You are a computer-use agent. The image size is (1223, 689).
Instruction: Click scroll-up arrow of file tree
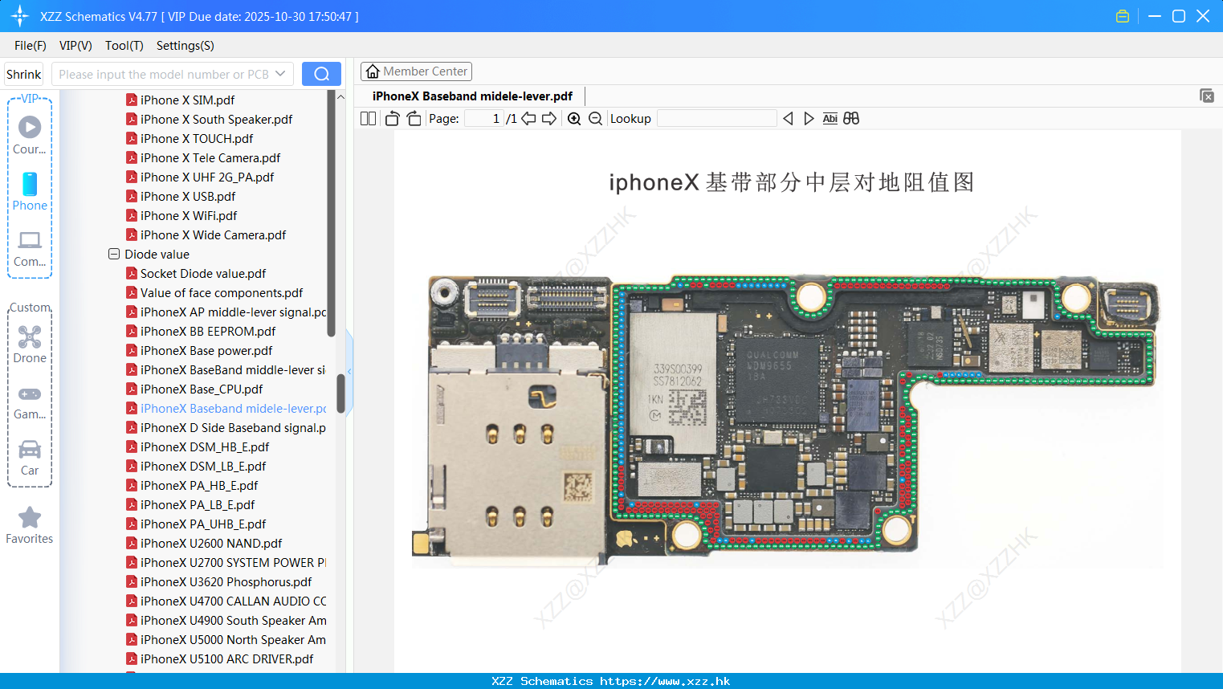click(x=340, y=96)
